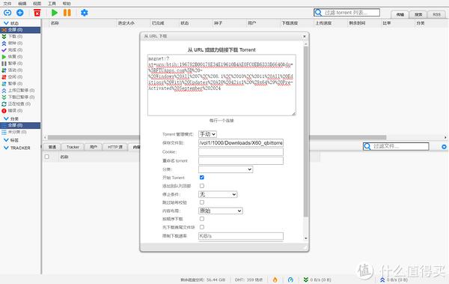
Task: Click the green resume play toolbar icon
Action: 55,13
